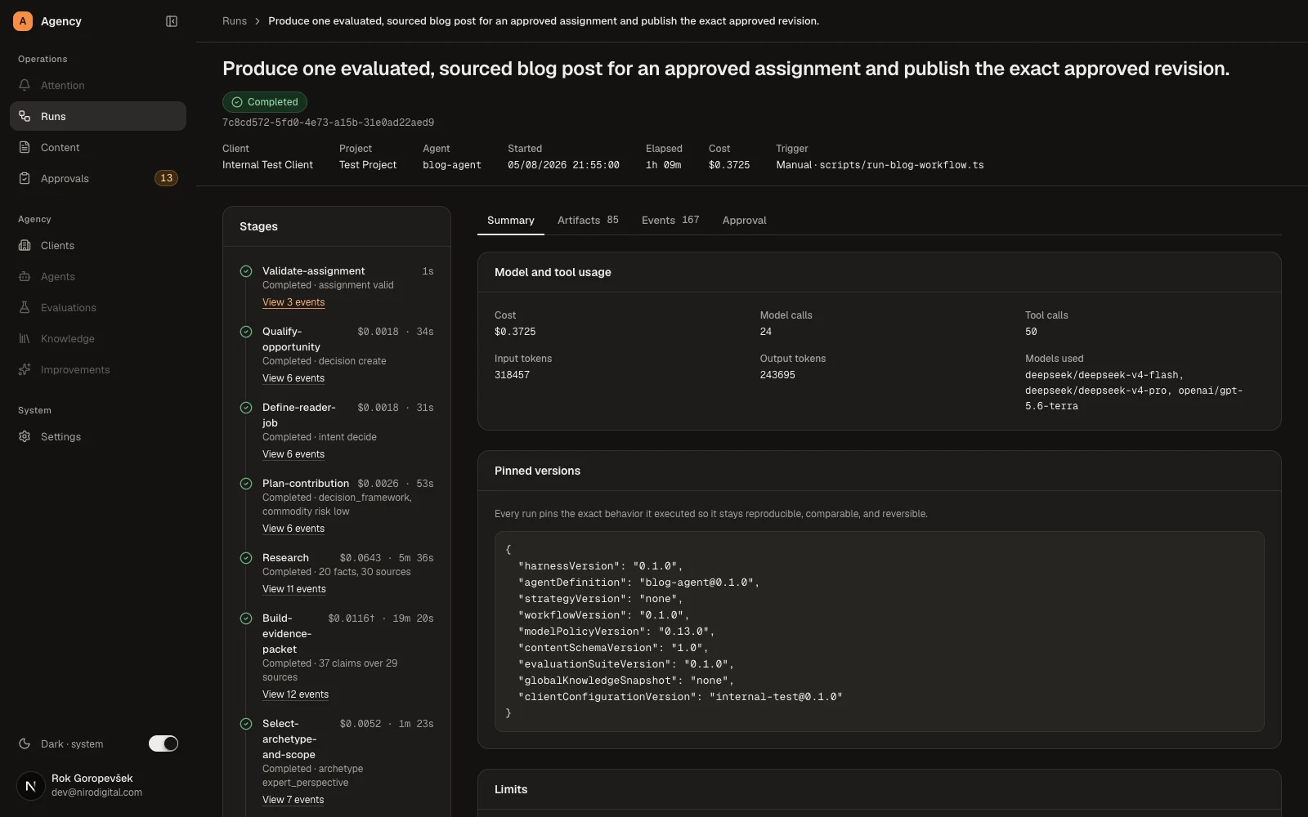Click the Limits section heading
This screenshot has width=1308, height=817.
511,789
